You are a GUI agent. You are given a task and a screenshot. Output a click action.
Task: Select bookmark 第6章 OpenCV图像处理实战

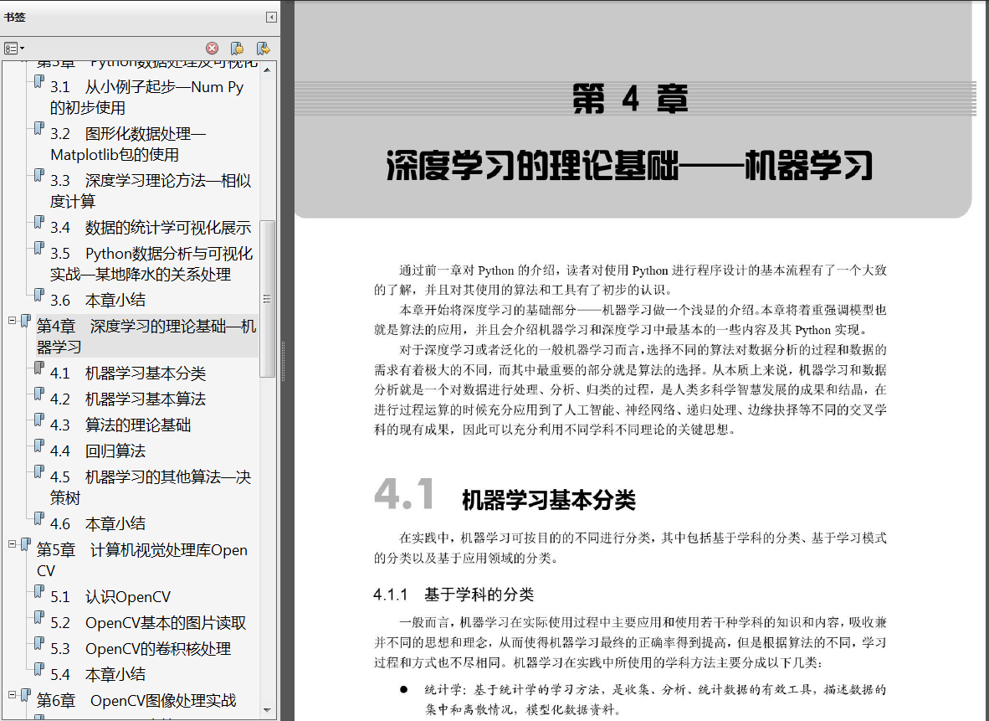136,700
